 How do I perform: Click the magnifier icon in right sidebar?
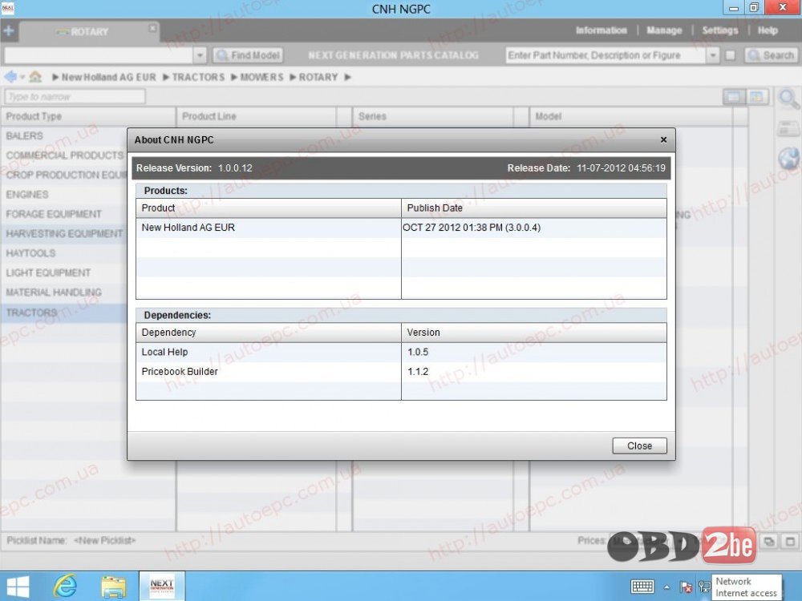click(x=788, y=98)
